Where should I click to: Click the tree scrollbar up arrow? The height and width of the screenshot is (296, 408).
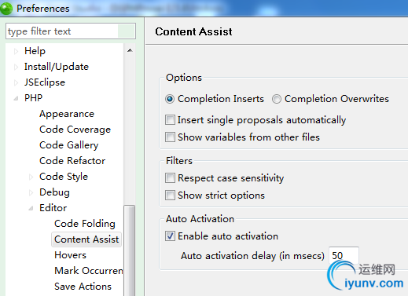(x=130, y=50)
